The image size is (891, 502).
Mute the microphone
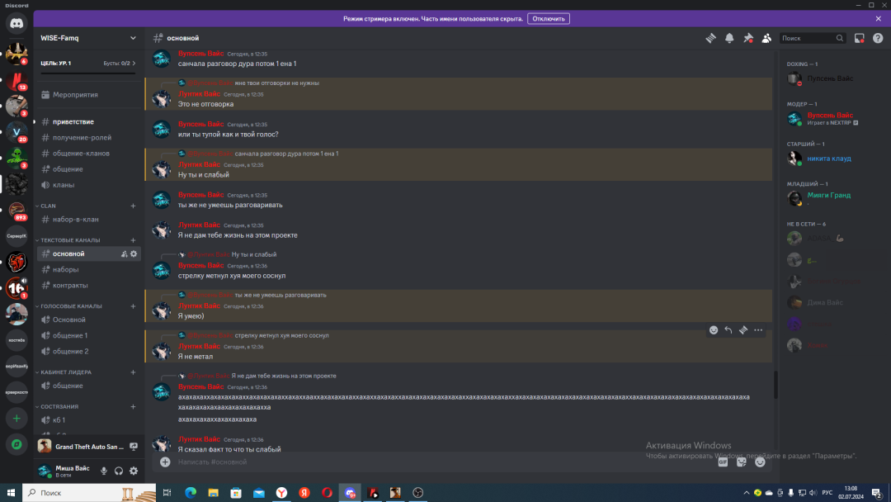click(x=104, y=471)
